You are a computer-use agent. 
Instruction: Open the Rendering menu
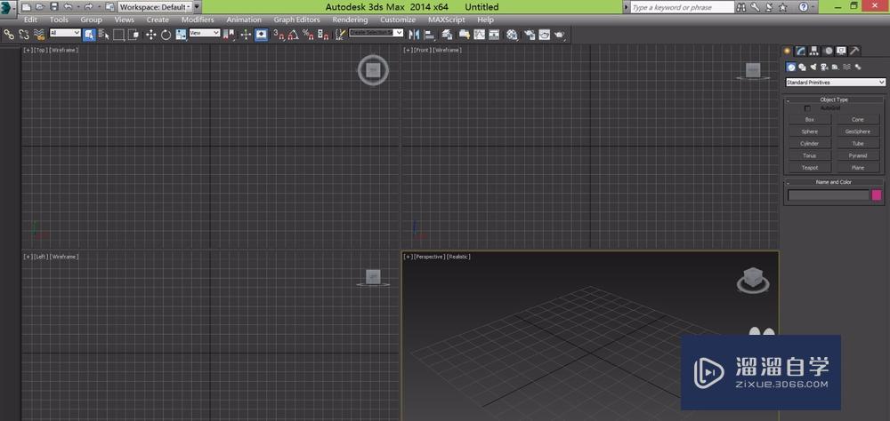tap(350, 20)
